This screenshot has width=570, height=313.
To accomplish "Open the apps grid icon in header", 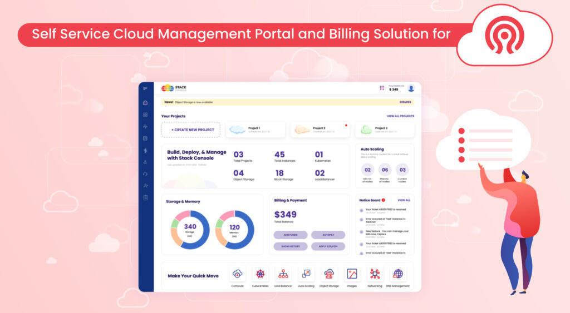I will click(382, 88).
